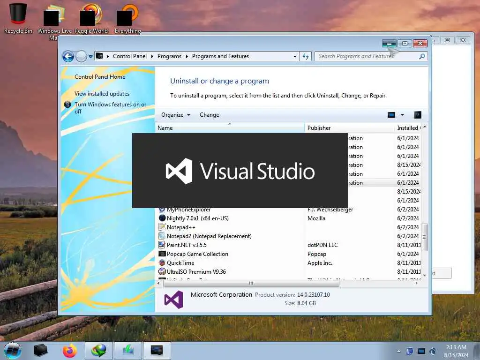480x360 pixels.
Task: Open the green arrow app taskbar button
Action: coord(128,351)
